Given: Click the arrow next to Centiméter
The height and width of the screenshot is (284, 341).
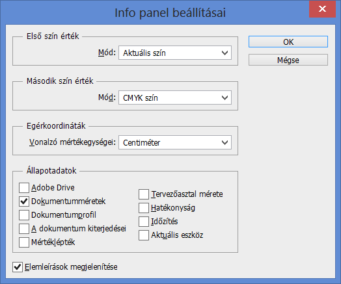Looking at the screenshot, I should (x=225, y=142).
